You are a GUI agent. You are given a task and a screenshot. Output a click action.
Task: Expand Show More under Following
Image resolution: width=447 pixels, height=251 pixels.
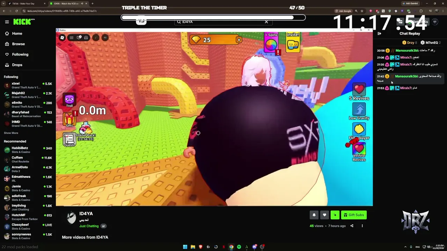click(x=11, y=133)
